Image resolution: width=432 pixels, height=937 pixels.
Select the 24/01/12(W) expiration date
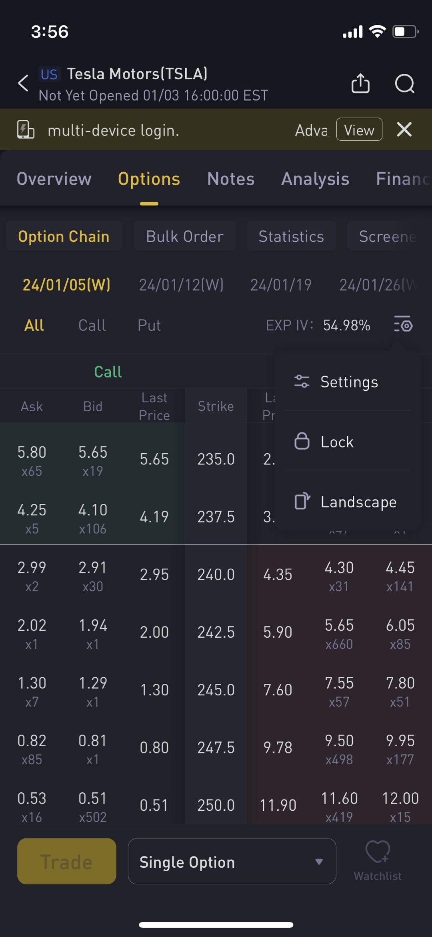click(x=181, y=285)
